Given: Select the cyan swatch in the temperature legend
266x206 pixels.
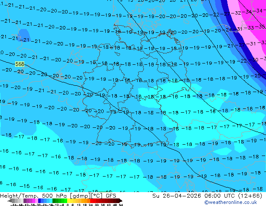Looking at the screenshot, I should tap(51, 201).
